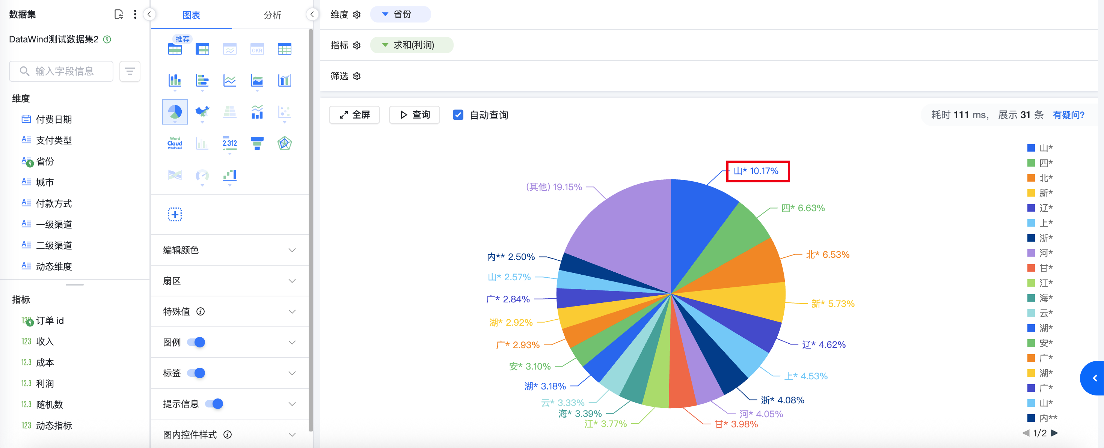Switch to the 分析 tab

click(x=272, y=15)
